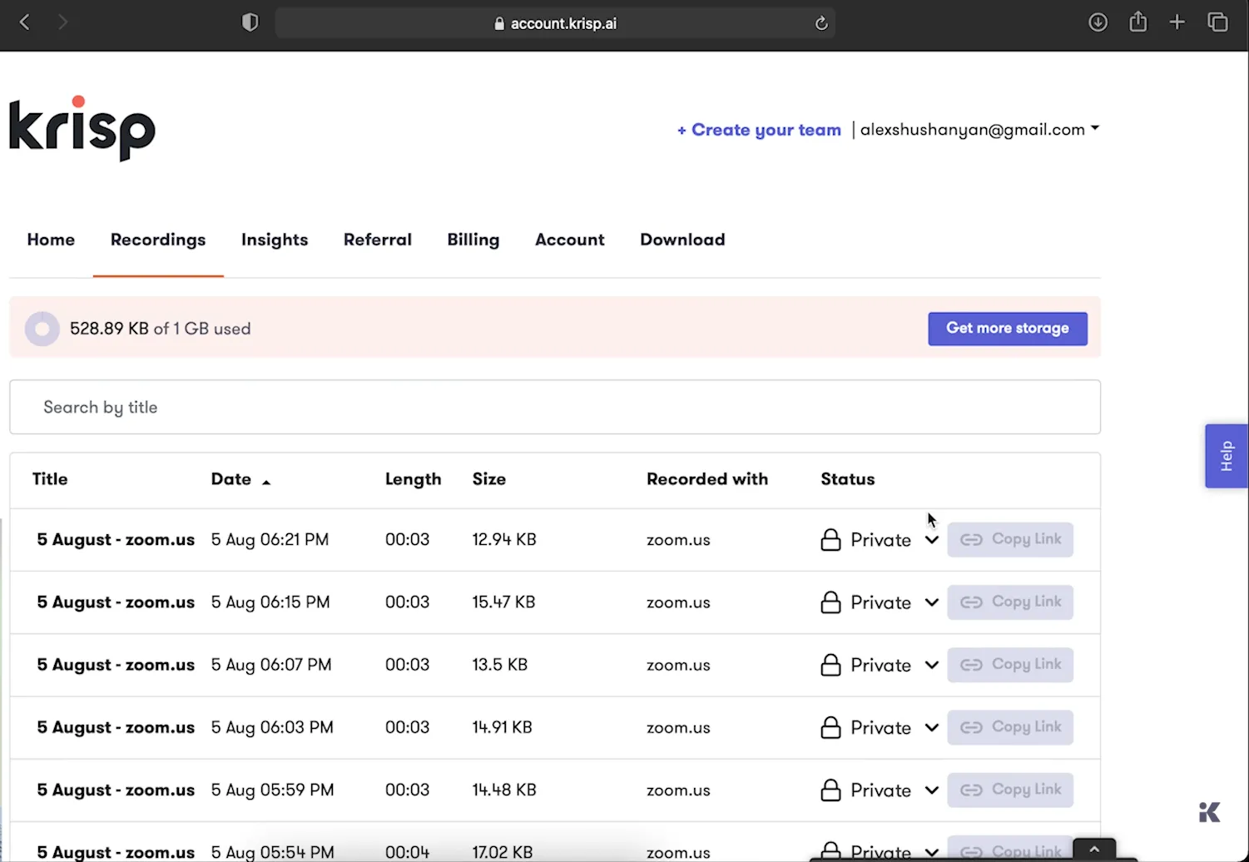Viewport: 1249px width, 862px height.
Task: Sort recordings by the Date column
Action: [240, 479]
